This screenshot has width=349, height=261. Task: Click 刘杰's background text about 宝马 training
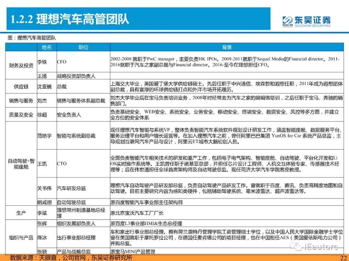pos(227,101)
